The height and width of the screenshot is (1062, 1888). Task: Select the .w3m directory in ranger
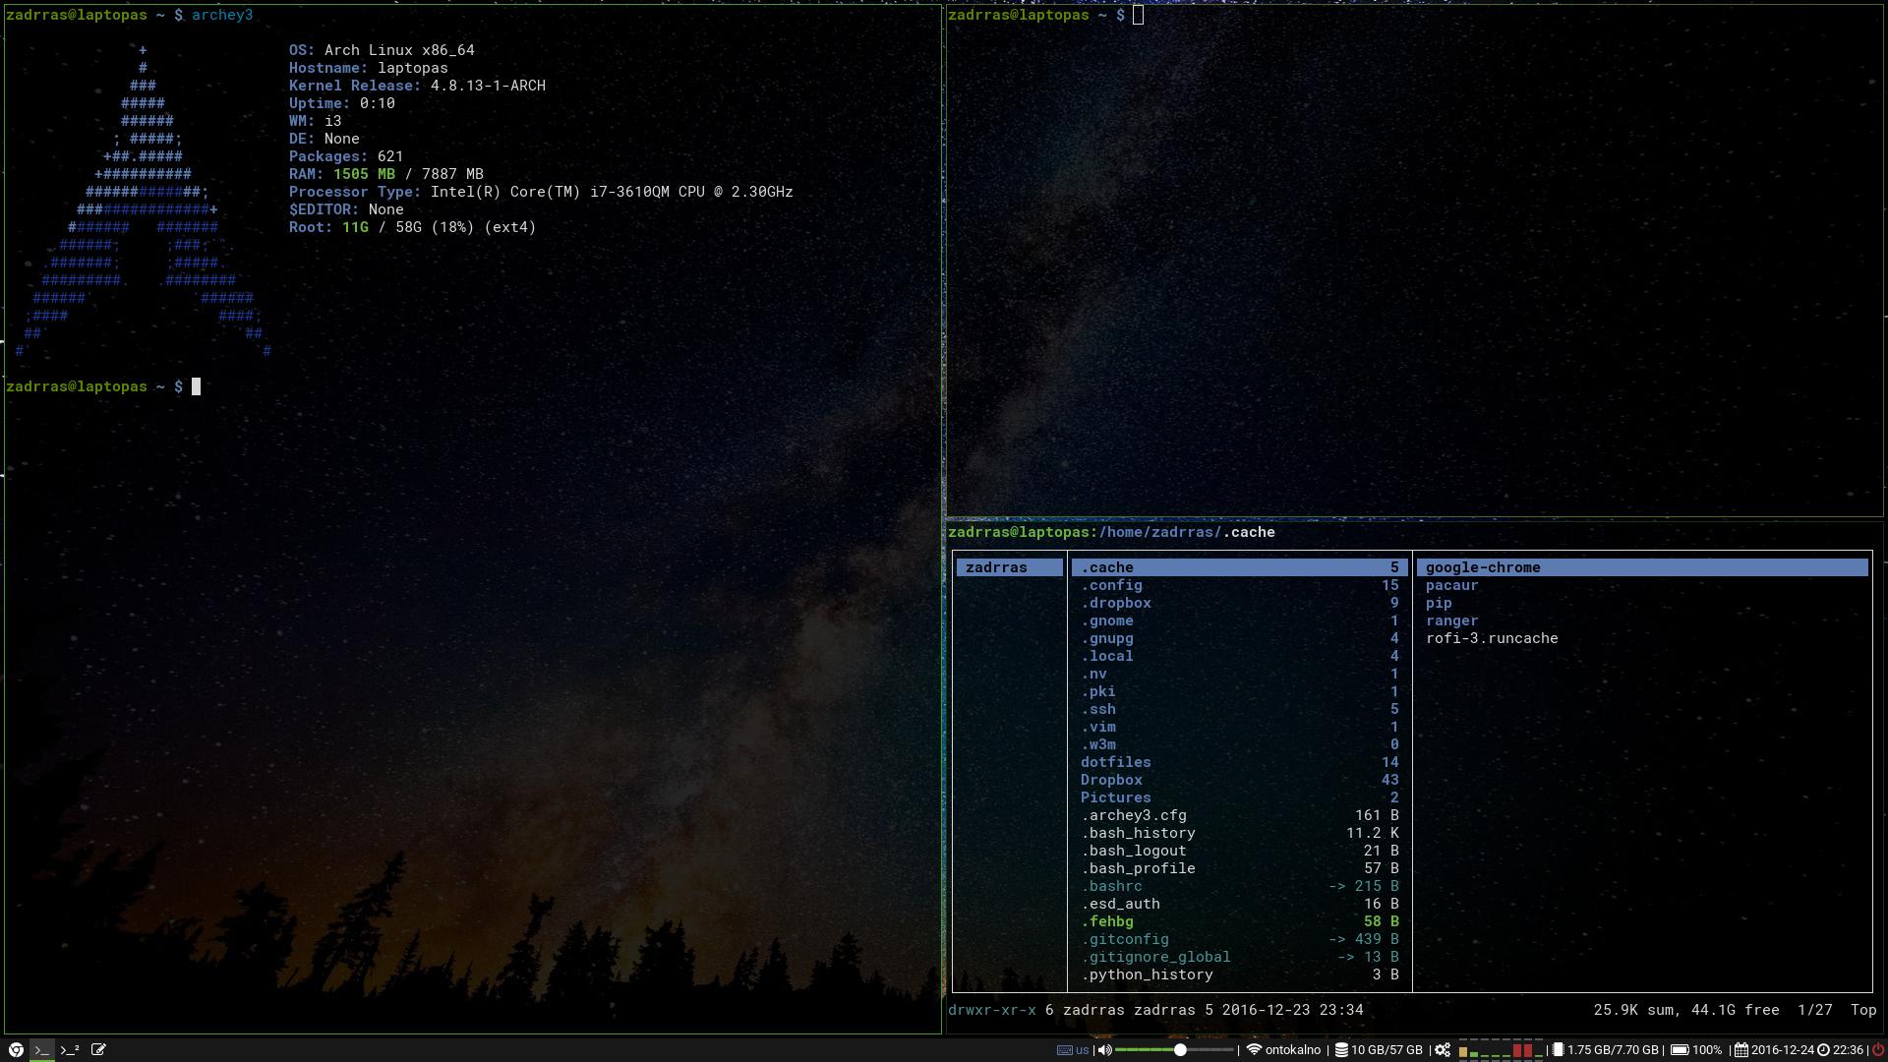(1239, 744)
